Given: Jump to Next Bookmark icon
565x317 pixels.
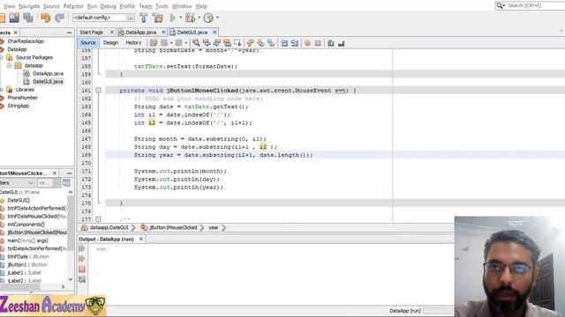Looking at the screenshot, I should (260, 43).
